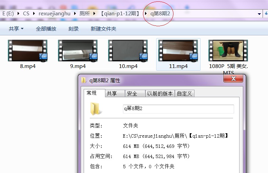Open the 共享 dropdown in the toolbar
This screenshot has width=268, height=173.
pos(16,29)
